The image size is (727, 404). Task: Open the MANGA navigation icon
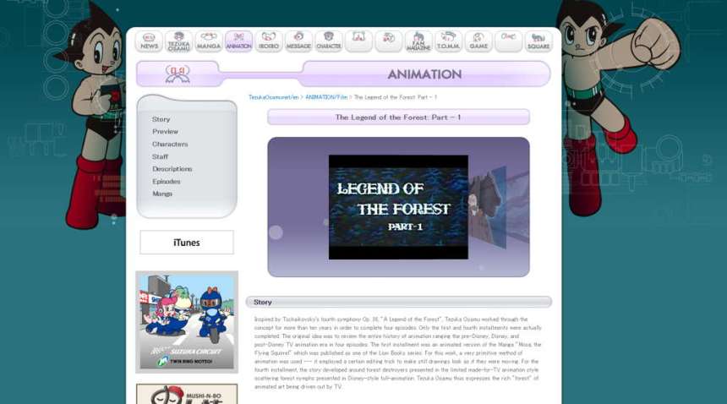click(x=208, y=41)
